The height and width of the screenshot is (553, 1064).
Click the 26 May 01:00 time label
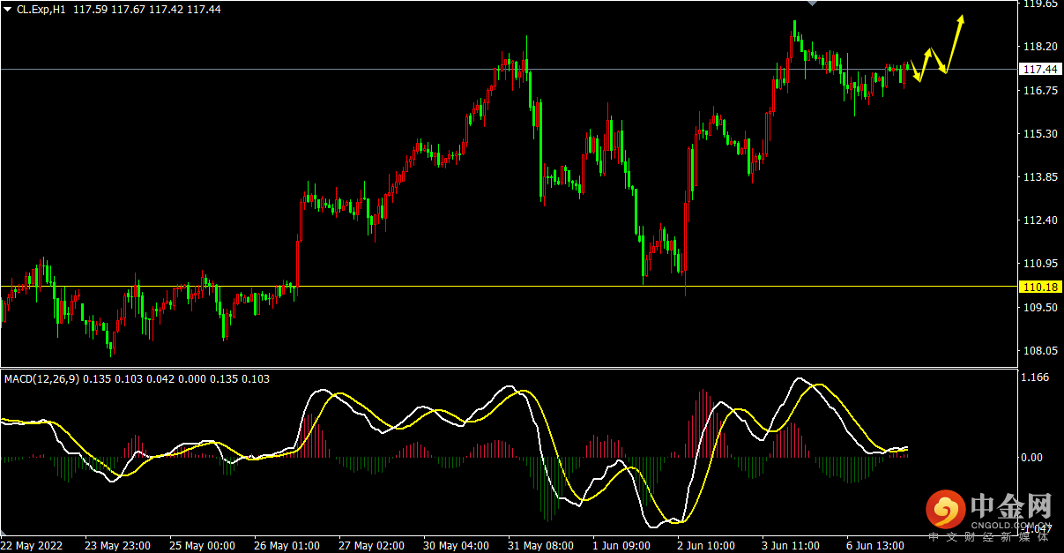coord(286,546)
